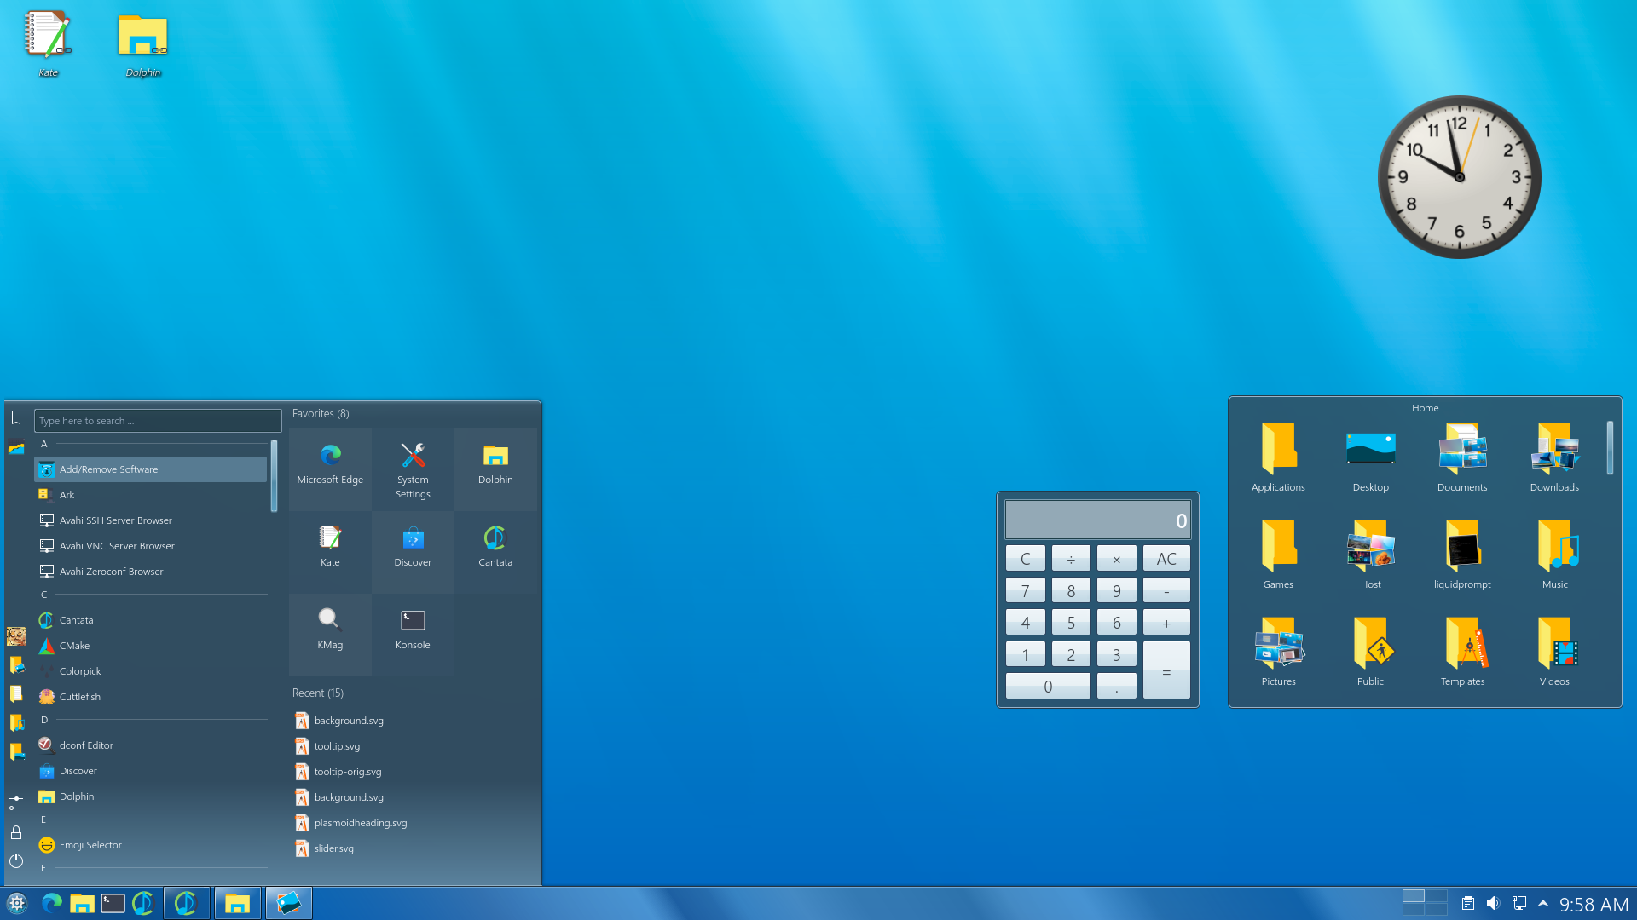Open settings sliders icon in launcher sidebar
This screenshot has height=920, width=1637.
[16, 803]
